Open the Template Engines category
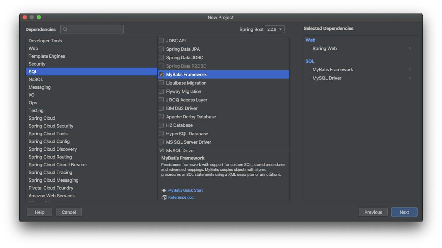 pyautogui.click(x=91, y=56)
